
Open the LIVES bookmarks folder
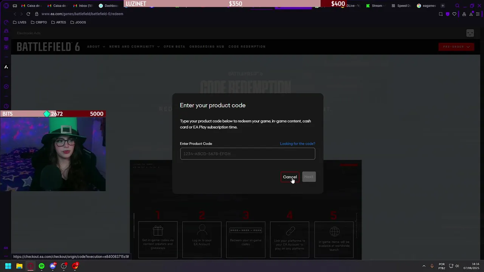coord(20,22)
